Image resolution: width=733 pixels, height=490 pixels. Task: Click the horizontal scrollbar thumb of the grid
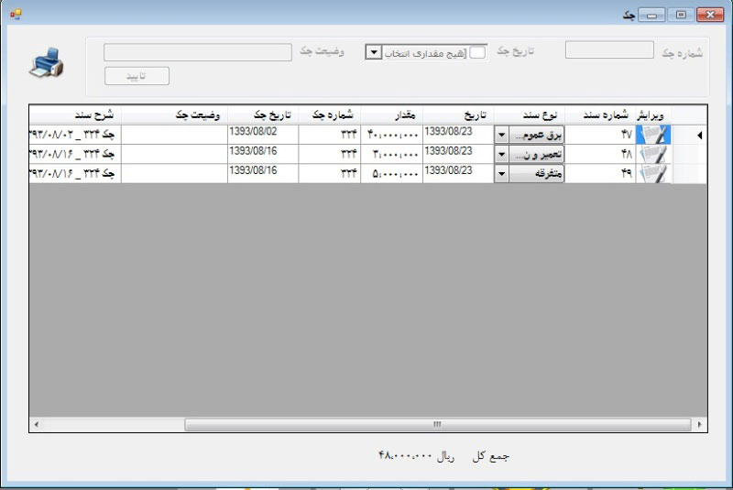pyautogui.click(x=438, y=425)
